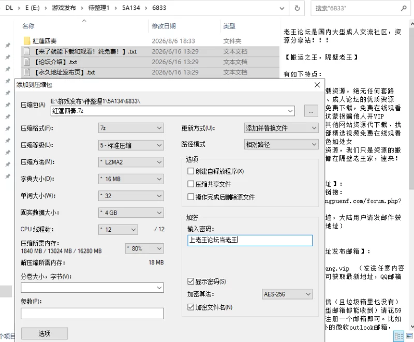This screenshot has width=414, height=342.
Task: Open the 字典大小 16 MB dropdown
Action: click(x=131, y=179)
